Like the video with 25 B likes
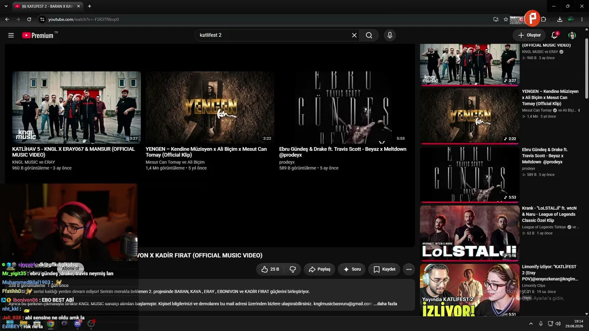Image resolution: width=589 pixels, height=331 pixels. (x=270, y=269)
